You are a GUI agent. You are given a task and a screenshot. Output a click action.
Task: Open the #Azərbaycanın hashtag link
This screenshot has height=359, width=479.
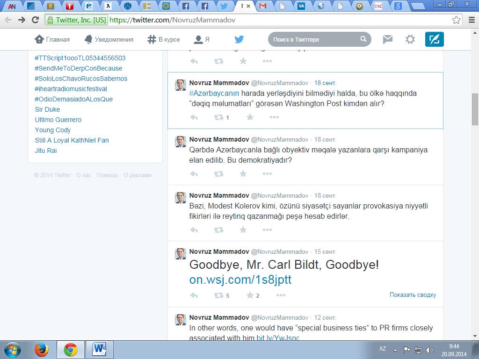[x=214, y=93]
